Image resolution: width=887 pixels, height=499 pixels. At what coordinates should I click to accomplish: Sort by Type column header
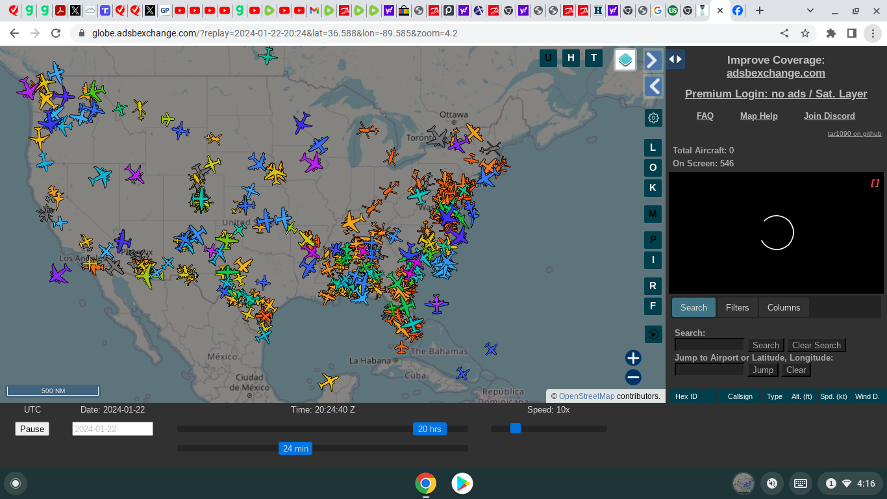pos(775,396)
